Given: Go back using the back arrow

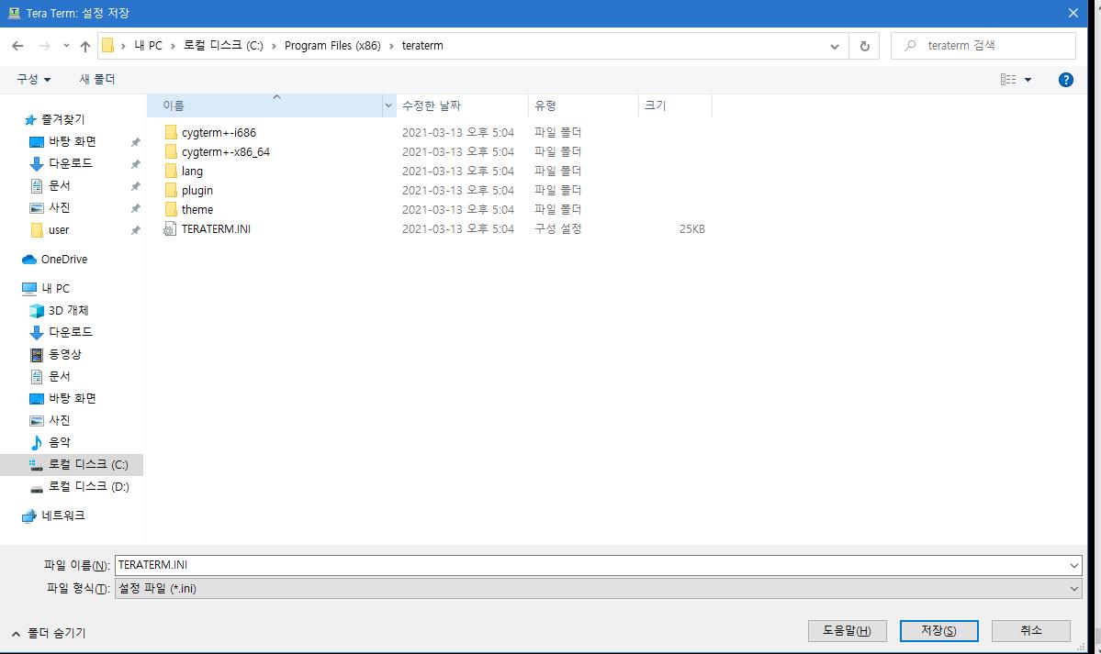Looking at the screenshot, I should coord(17,46).
